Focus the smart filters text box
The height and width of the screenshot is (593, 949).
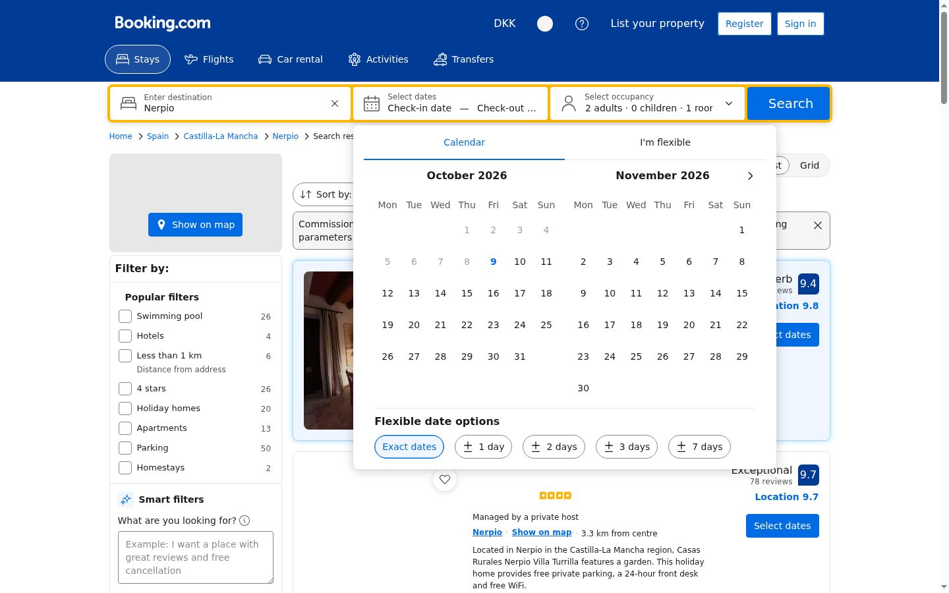tap(196, 557)
